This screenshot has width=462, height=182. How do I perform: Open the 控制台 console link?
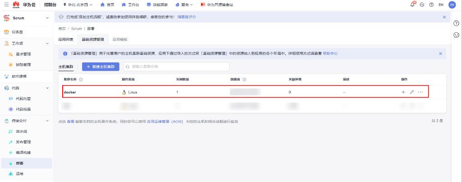51,5
